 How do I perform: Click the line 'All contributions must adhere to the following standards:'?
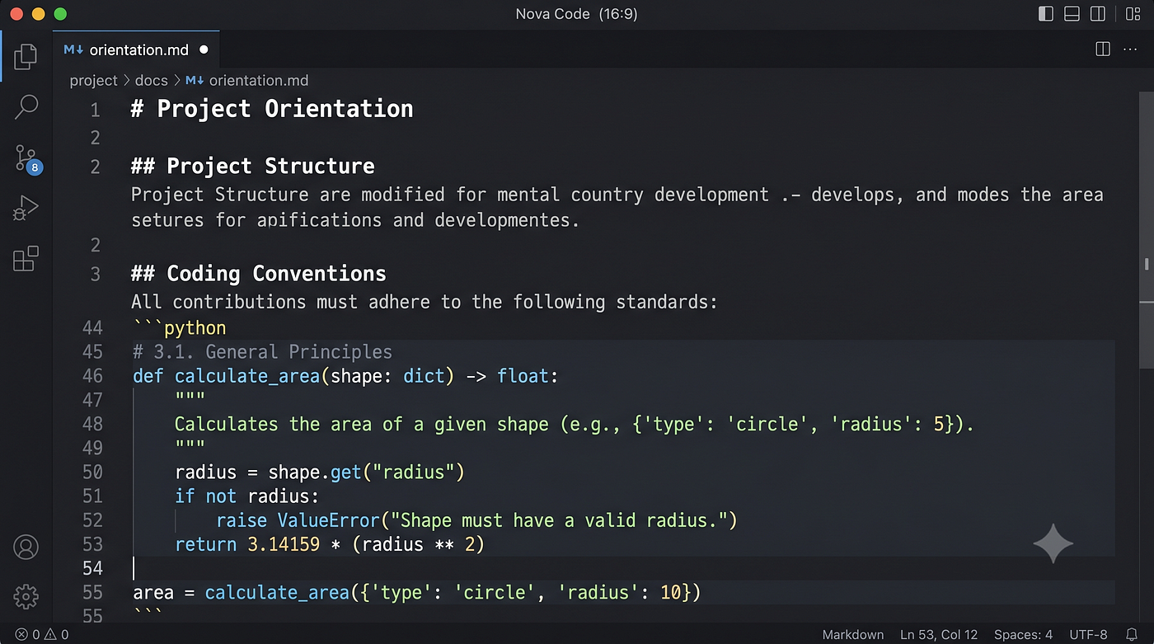(425, 302)
